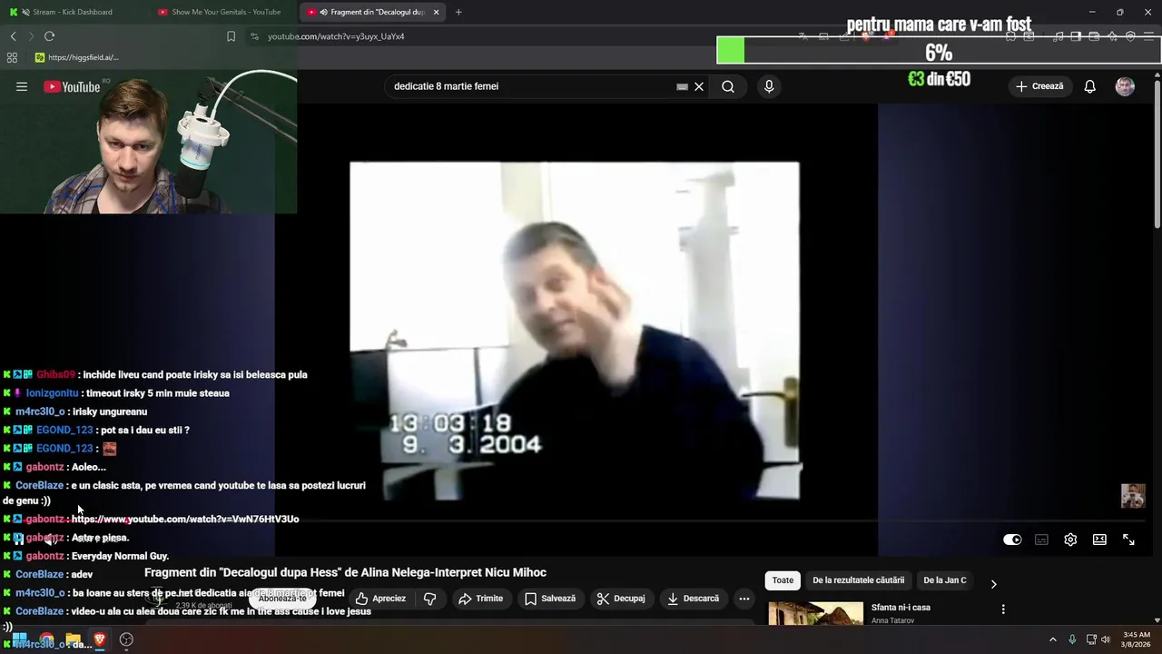This screenshot has height=654, width=1162.
Task: Click the Abonează-te subscribe button
Action: point(282,599)
